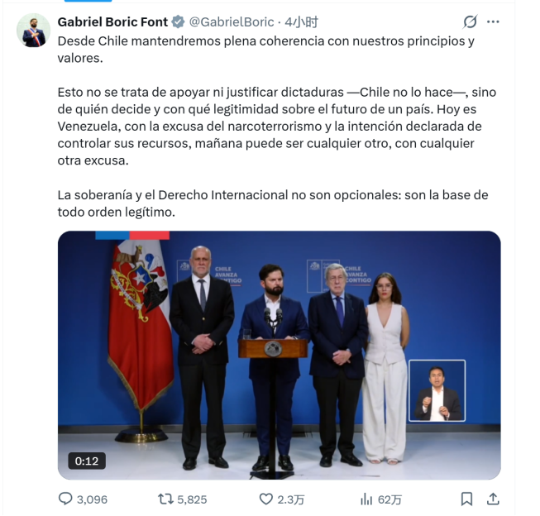Click the sign language interpreter inset
540x516 pixels.
point(437,390)
